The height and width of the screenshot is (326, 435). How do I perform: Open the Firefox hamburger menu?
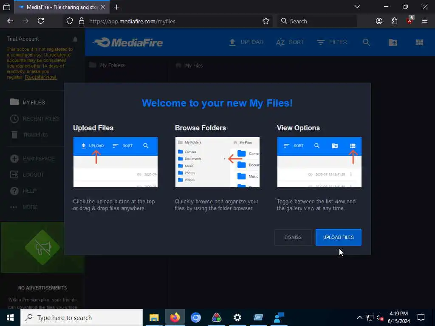click(x=425, y=21)
